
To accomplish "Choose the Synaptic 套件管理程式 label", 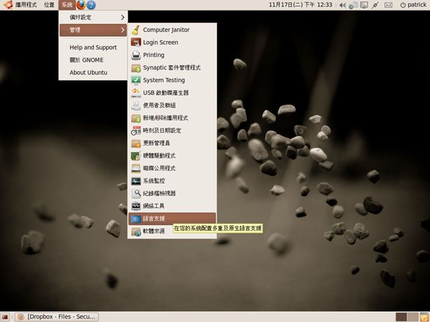I will point(172,68).
